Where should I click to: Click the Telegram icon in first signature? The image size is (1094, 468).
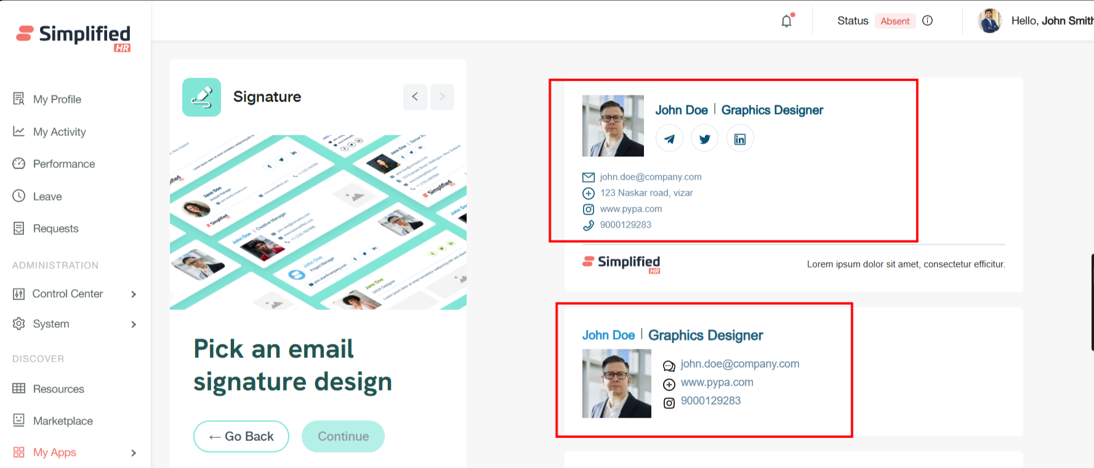pos(669,138)
